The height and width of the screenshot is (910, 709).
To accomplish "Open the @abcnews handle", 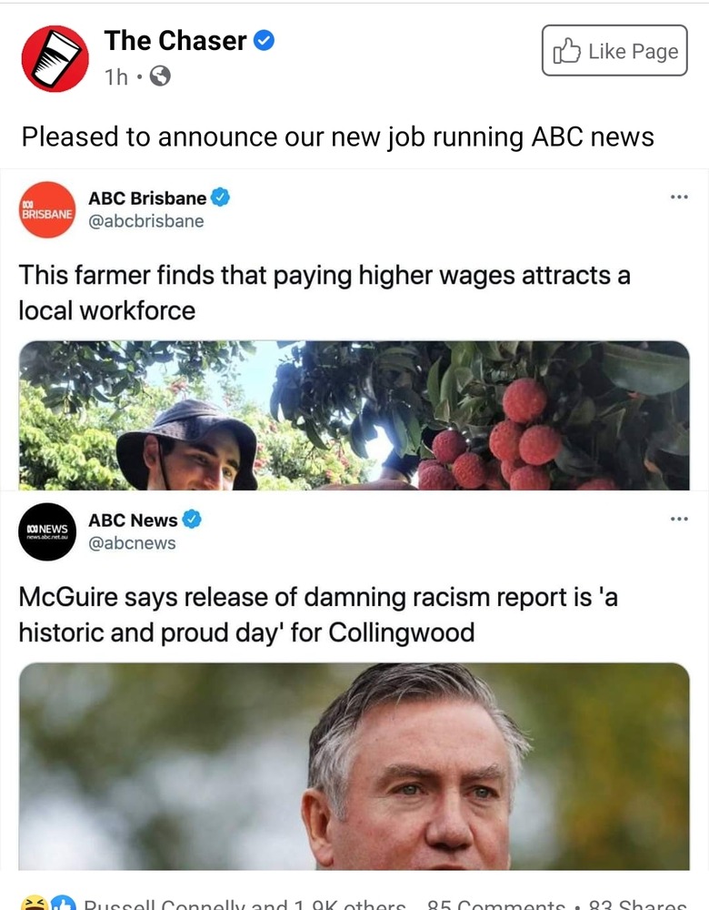I will (x=132, y=543).
